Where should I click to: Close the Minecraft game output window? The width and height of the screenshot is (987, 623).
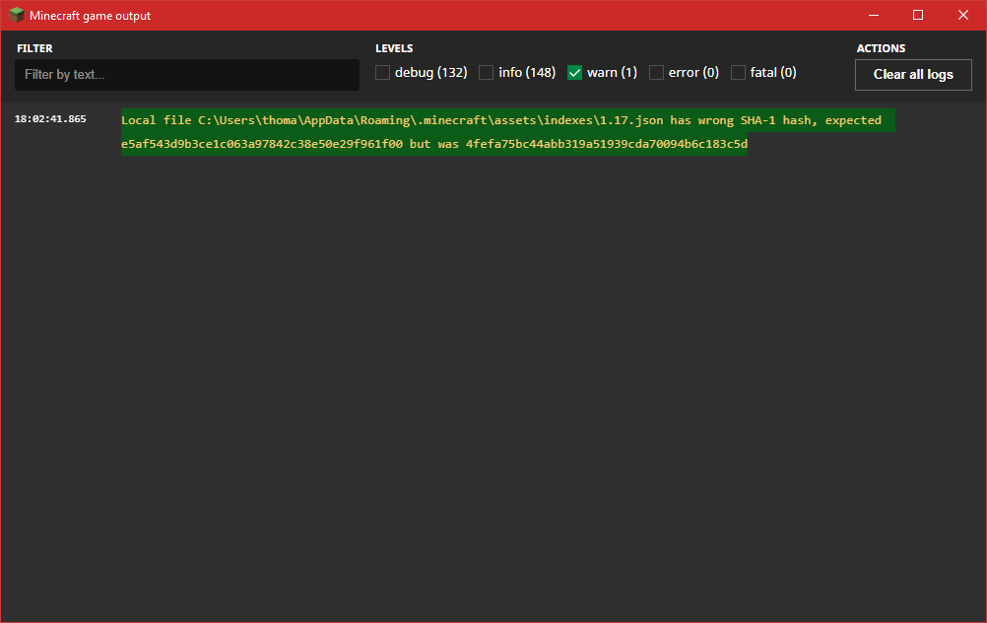(963, 15)
